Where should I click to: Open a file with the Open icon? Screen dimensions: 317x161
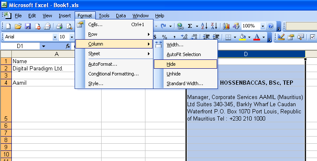18,26
